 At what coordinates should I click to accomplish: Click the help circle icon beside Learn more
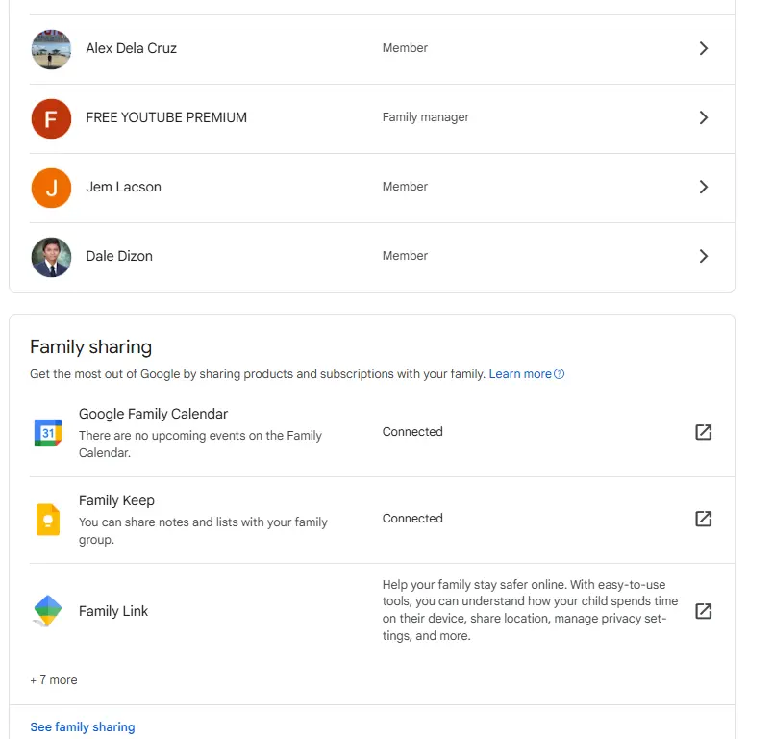pos(559,374)
